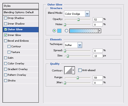Click the Size value input field

click(98, 56)
